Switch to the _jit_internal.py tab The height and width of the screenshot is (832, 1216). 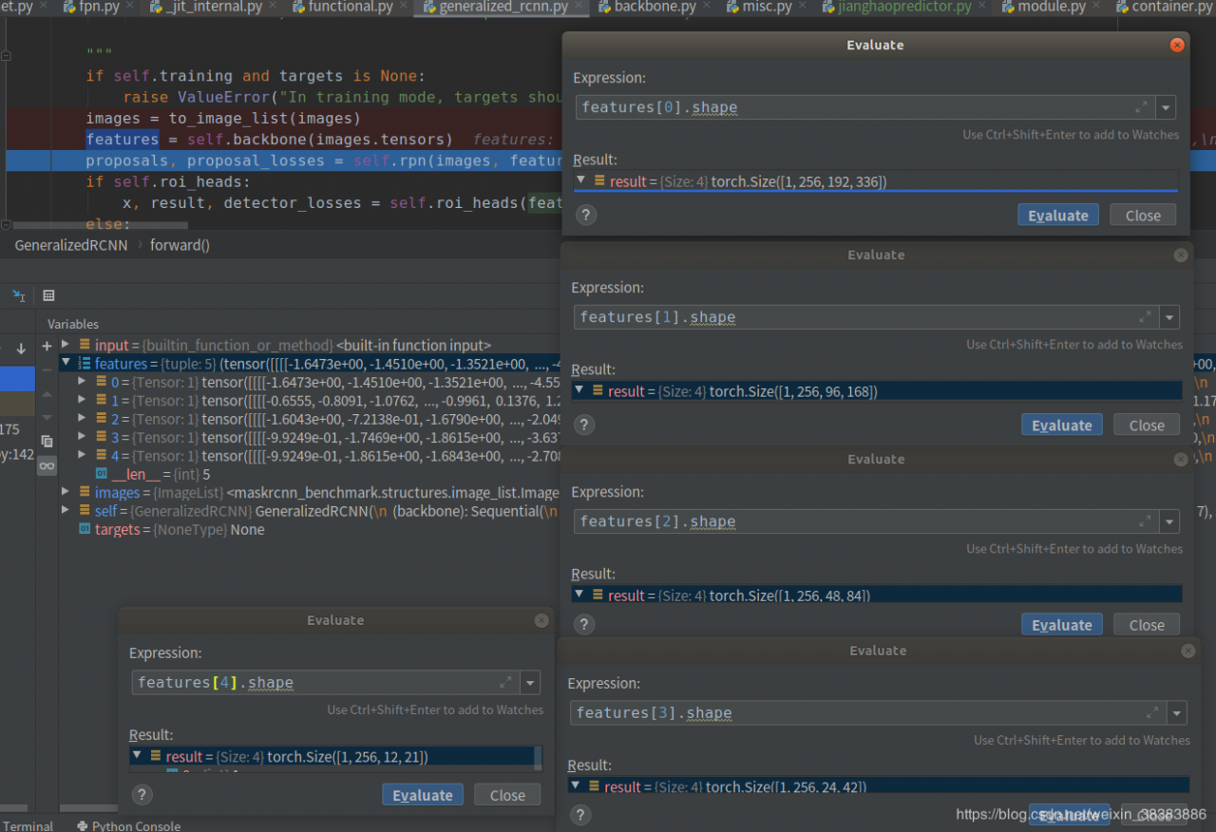[215, 7]
